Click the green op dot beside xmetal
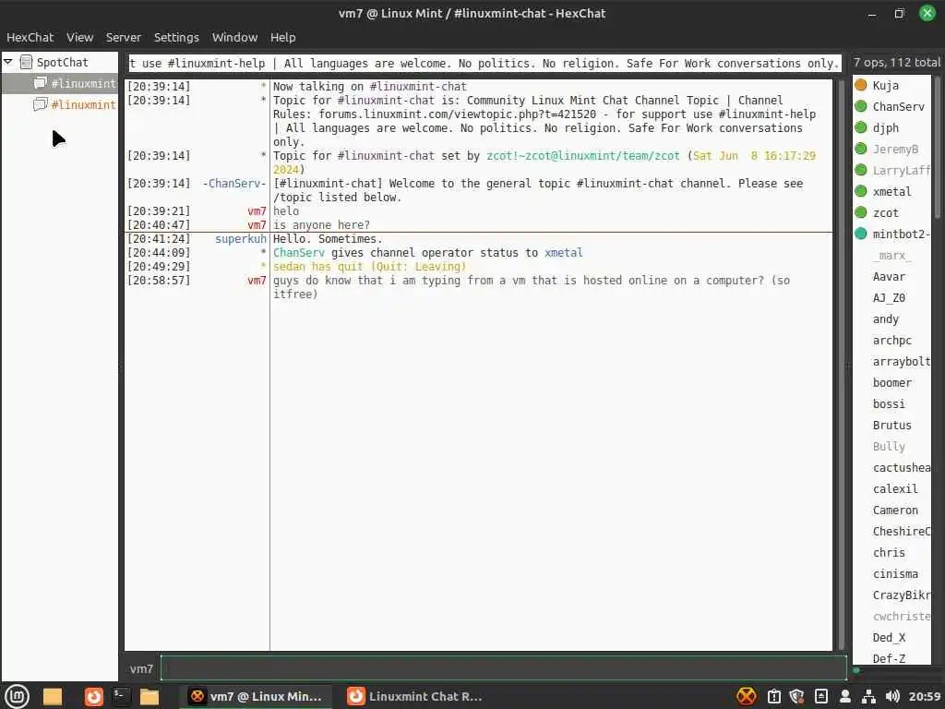The height and width of the screenshot is (709, 945). 861,191
